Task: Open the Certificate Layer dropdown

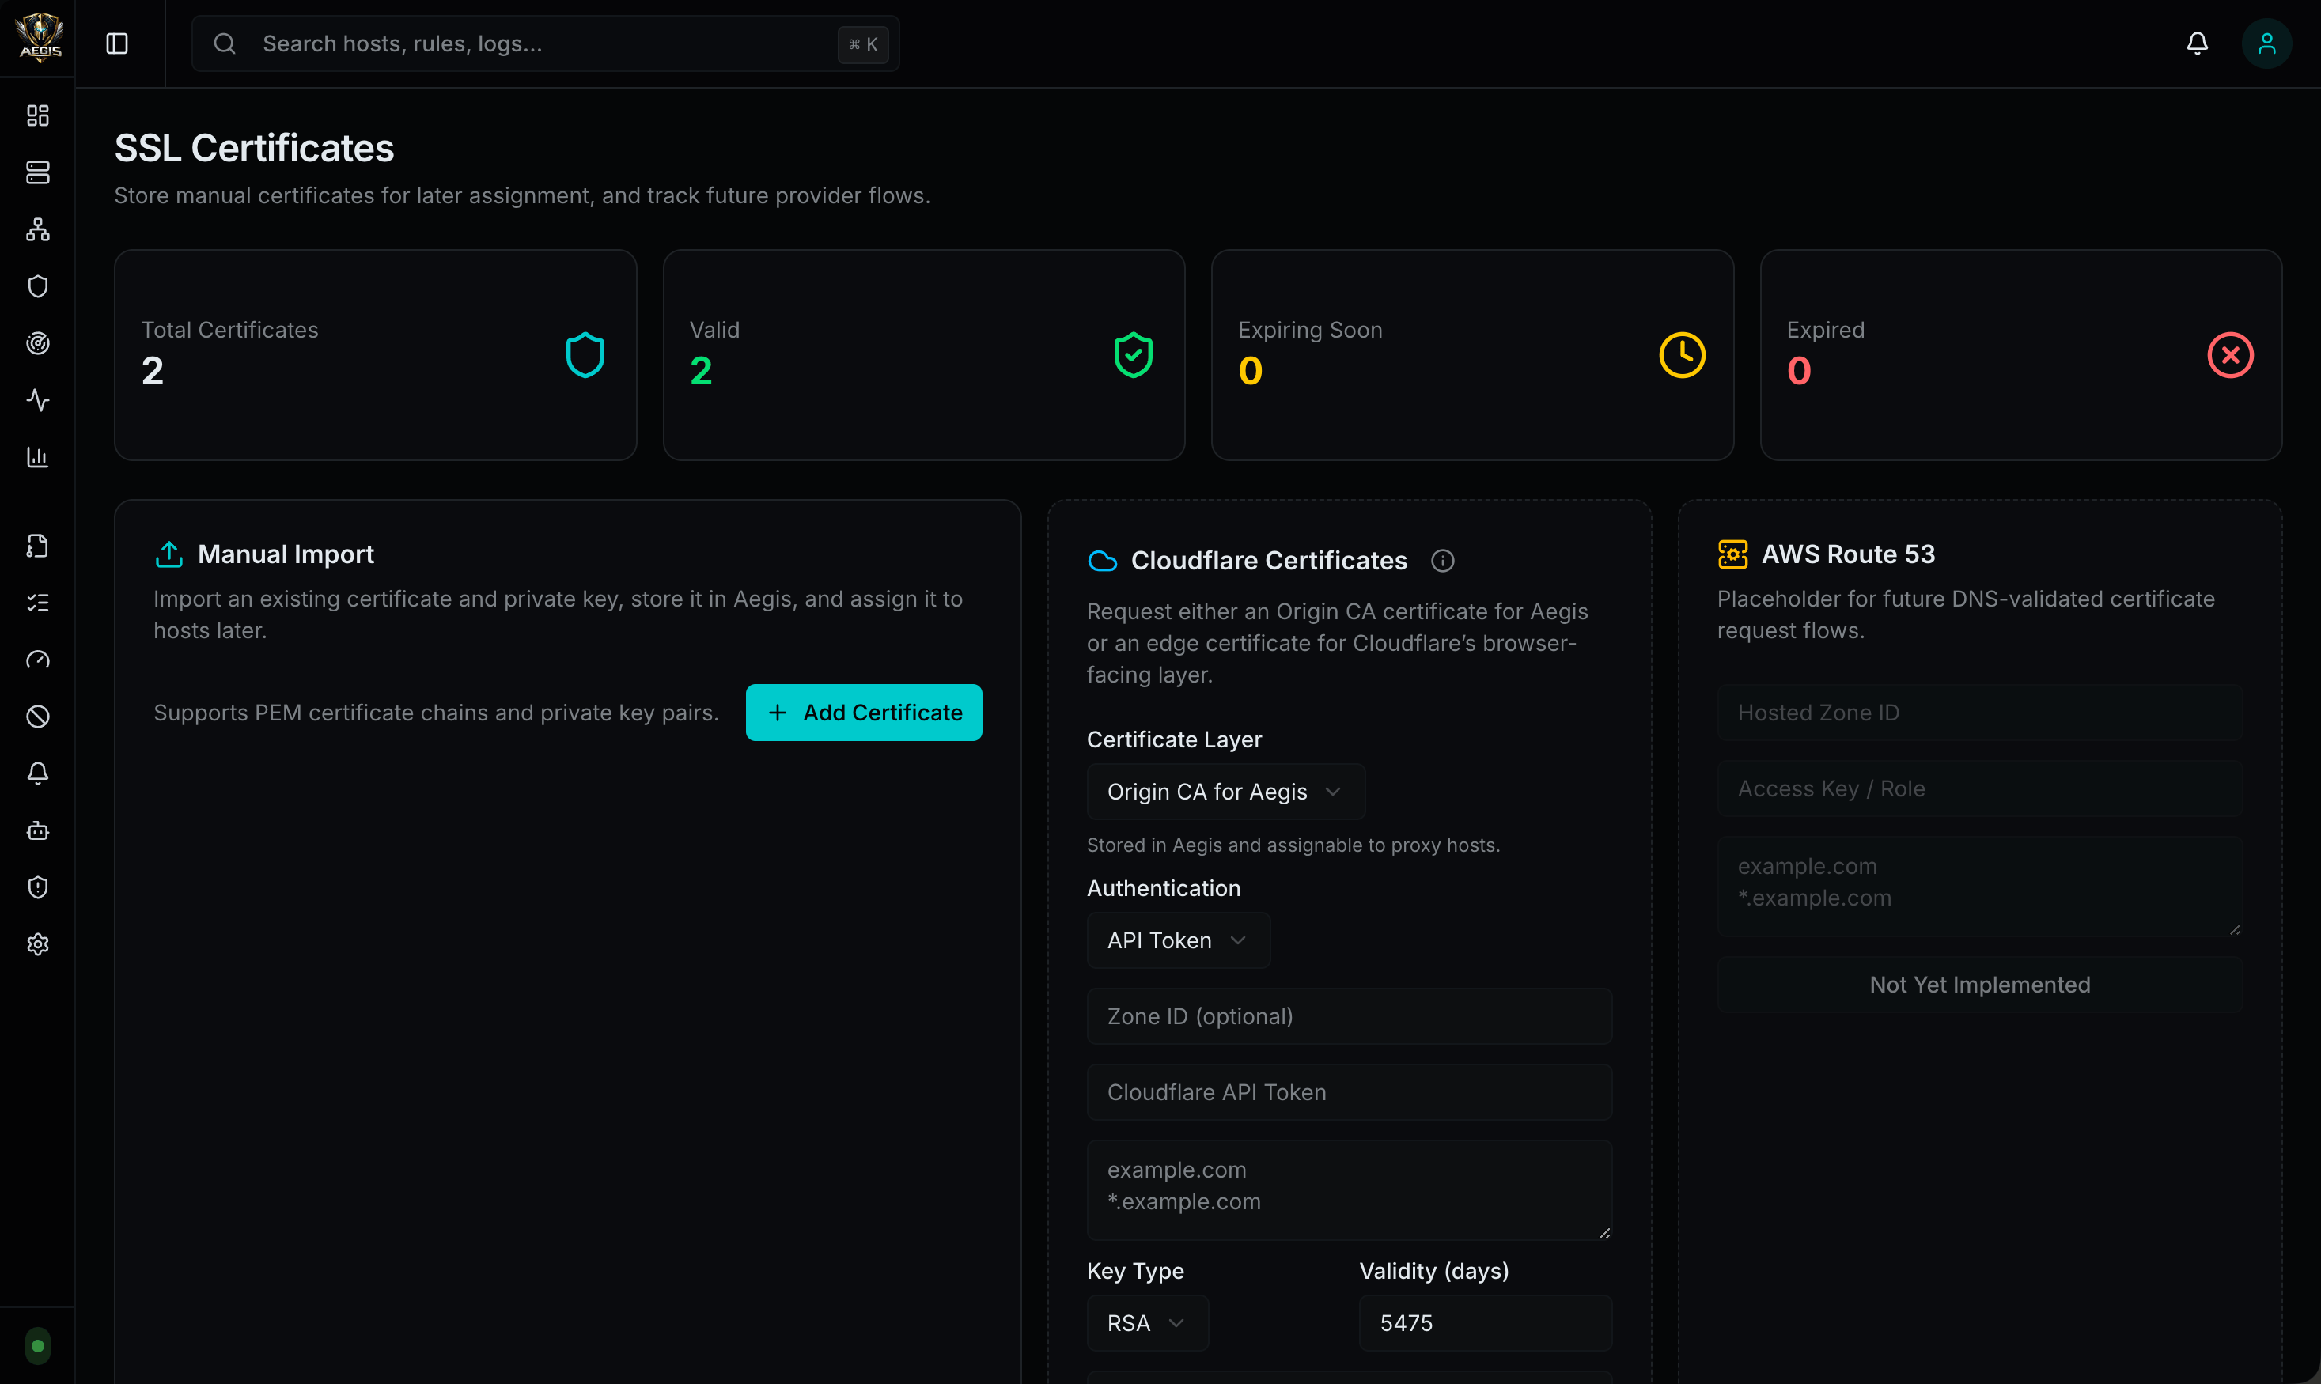Action: tap(1226, 792)
